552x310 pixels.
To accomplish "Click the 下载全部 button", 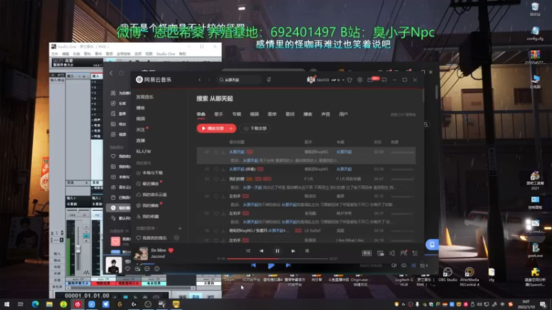I will pos(255,128).
